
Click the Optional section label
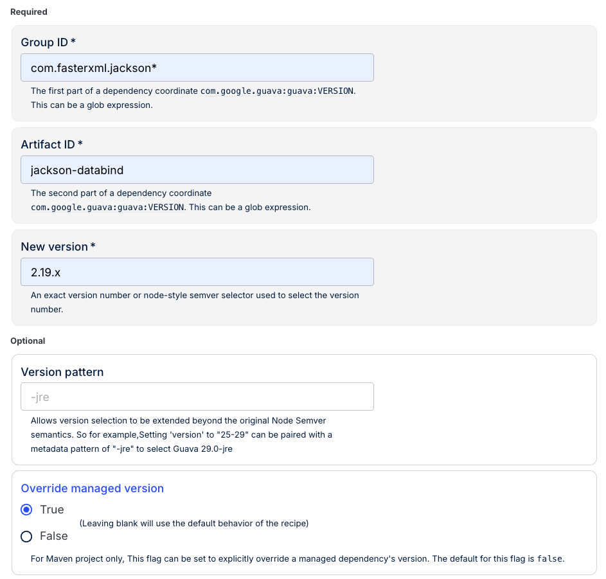[28, 341]
